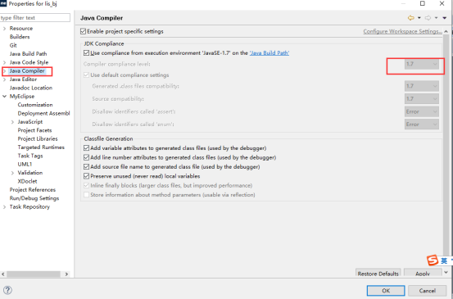Select XDoclet tree item
Image resolution: width=453 pixels, height=299 pixels.
(x=27, y=181)
